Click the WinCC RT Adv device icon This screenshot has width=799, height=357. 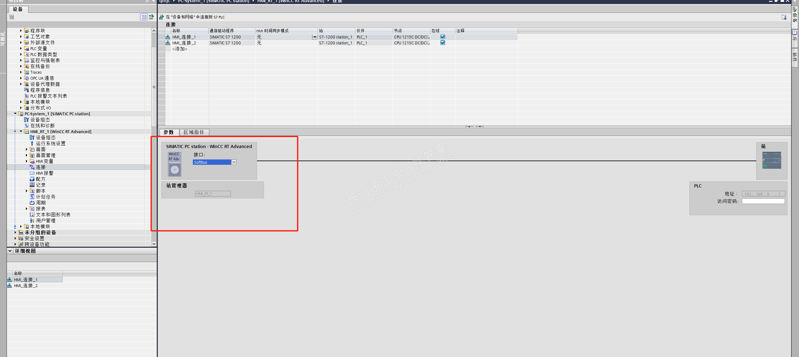point(174,164)
